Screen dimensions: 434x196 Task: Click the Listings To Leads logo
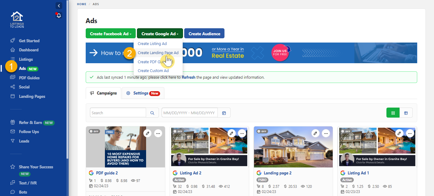[x=17, y=19]
